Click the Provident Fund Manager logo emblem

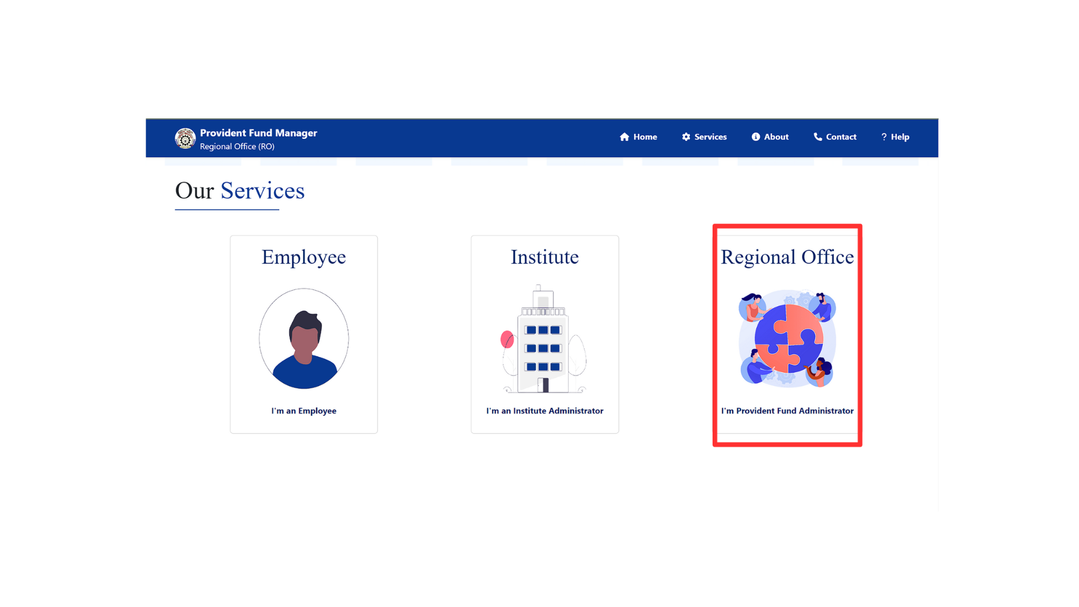185,138
